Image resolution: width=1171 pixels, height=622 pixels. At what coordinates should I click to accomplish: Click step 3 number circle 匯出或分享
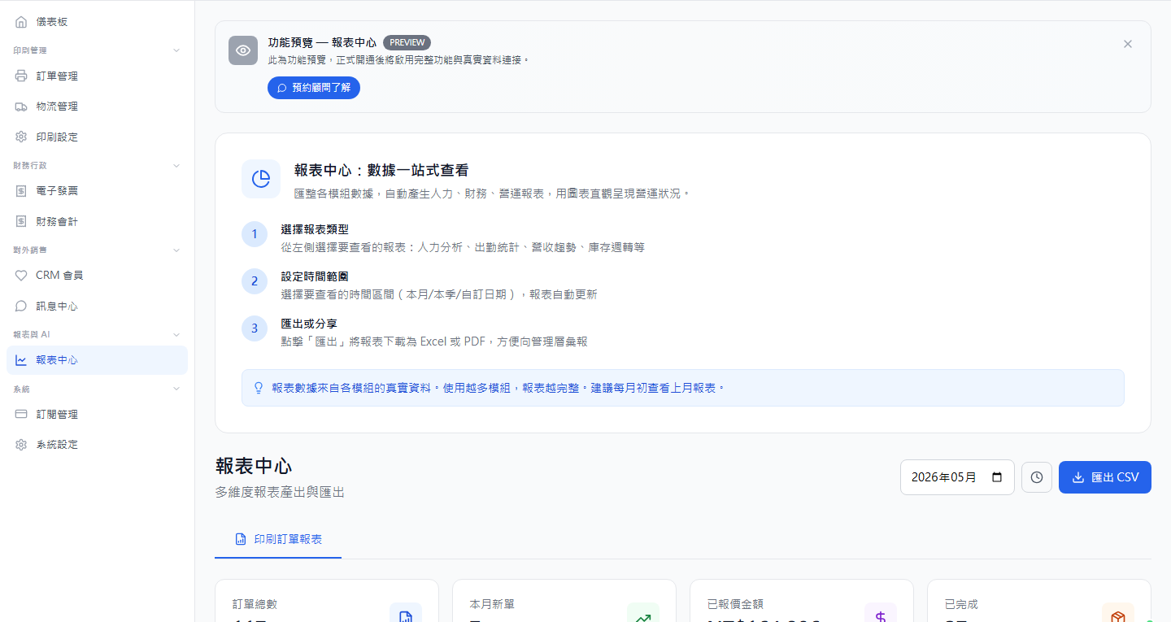255,328
